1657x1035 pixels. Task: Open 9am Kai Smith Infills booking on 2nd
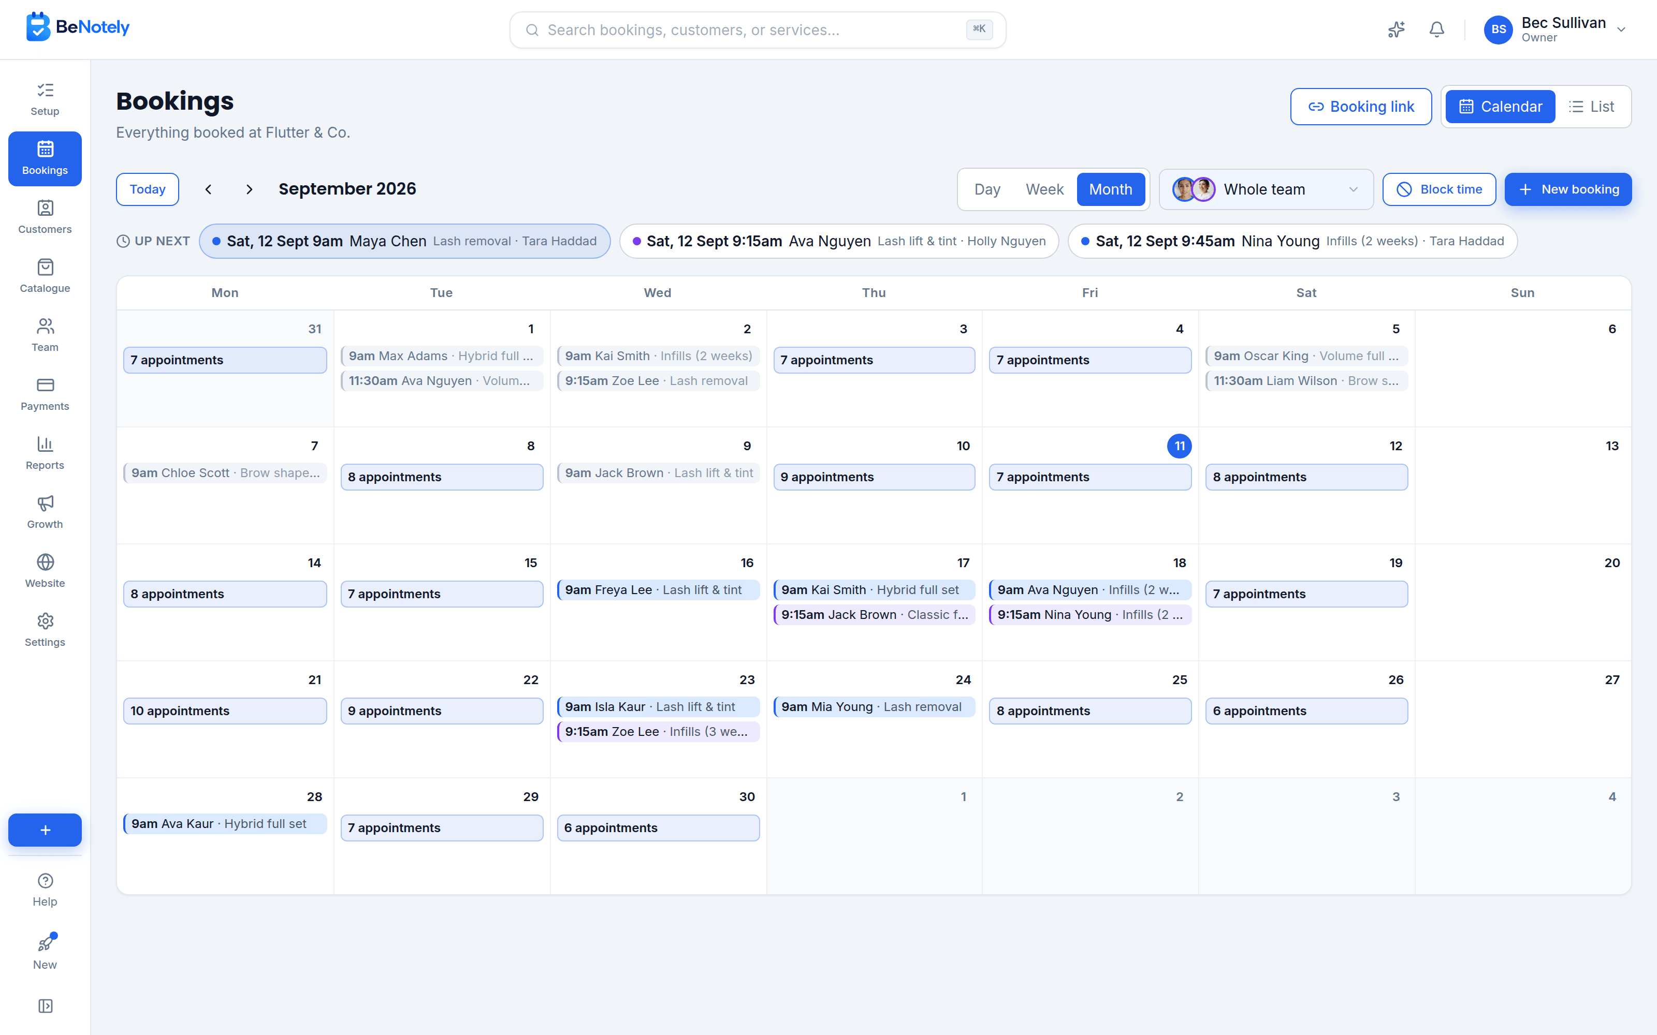coord(658,356)
